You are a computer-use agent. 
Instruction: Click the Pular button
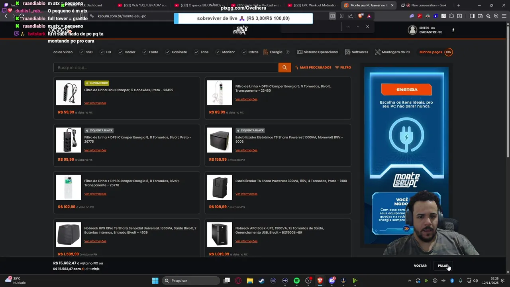tap(443, 266)
